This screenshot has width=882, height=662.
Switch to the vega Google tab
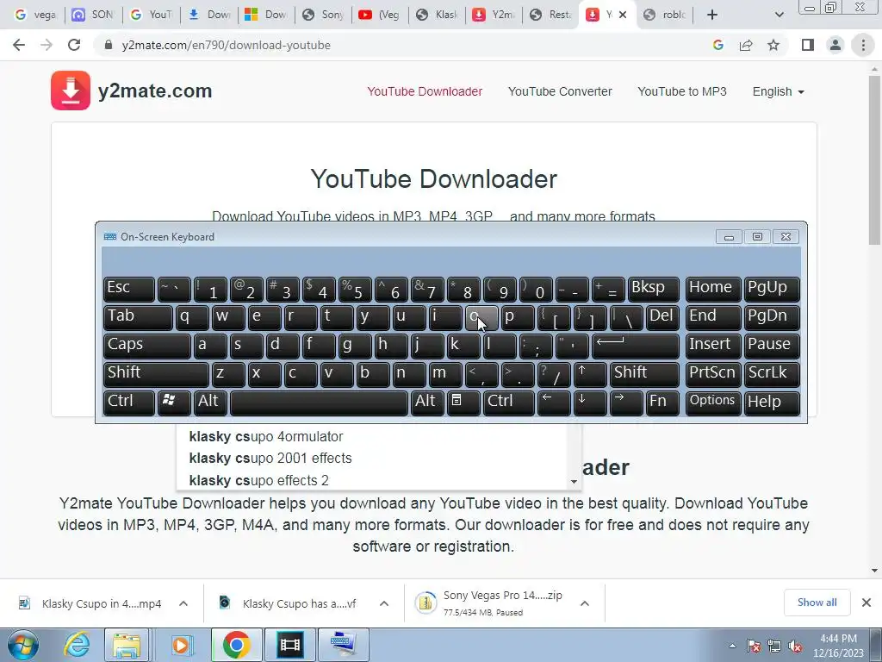tap(36, 15)
